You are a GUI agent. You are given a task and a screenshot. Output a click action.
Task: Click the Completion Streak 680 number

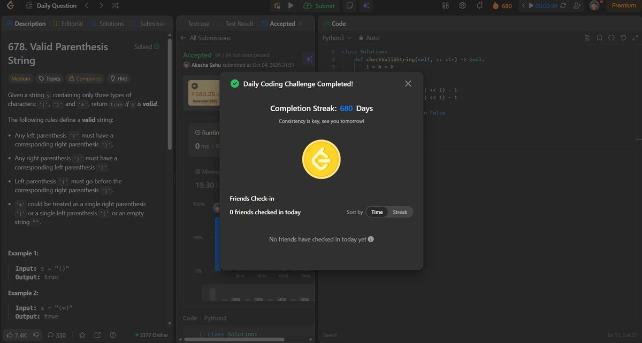click(346, 108)
